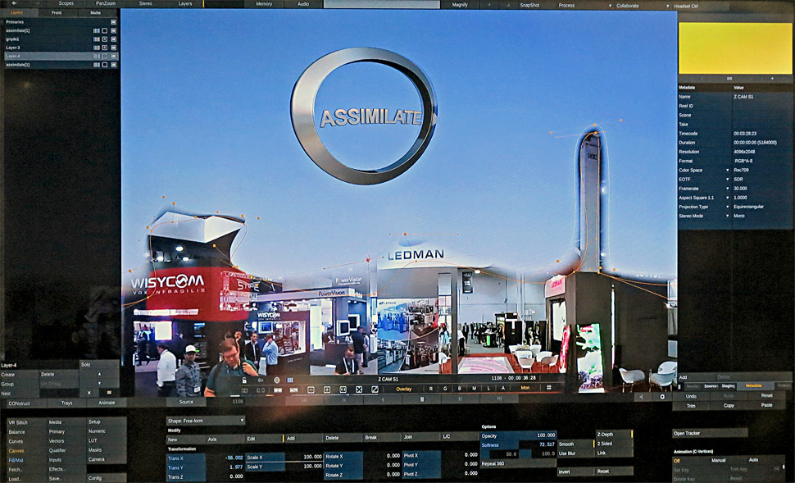
Task: Show the blue channel with the B button
Action: [460, 389]
